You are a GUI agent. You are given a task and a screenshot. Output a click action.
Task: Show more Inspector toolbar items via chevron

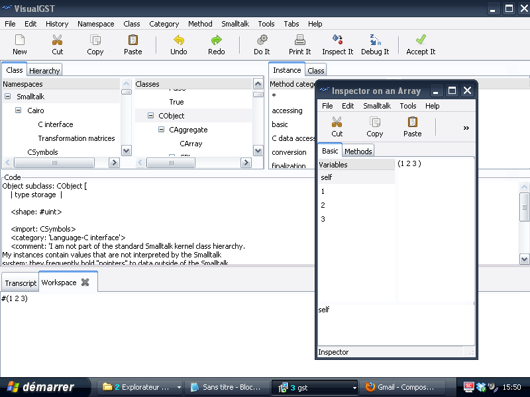pyautogui.click(x=466, y=128)
